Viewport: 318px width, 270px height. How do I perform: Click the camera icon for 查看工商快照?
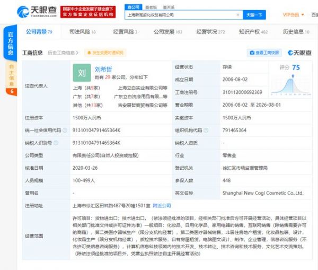point(252,53)
